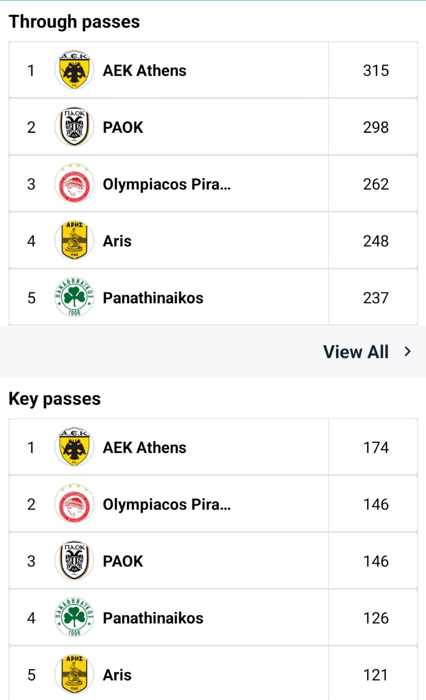Tap PAOK crest in Through passes
Screen dimensions: 426x700
(x=74, y=127)
